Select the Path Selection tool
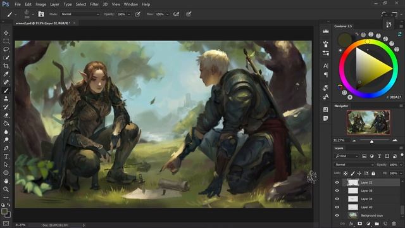The width and height of the screenshot is (405, 228). click(6, 165)
